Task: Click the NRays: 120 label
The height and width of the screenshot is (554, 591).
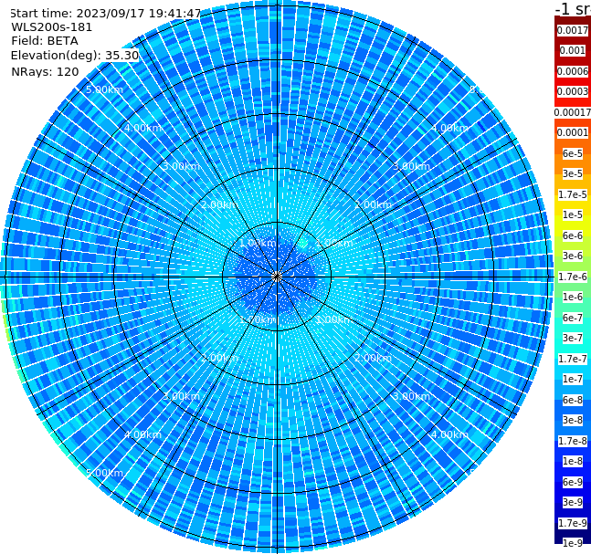Action: point(45,71)
